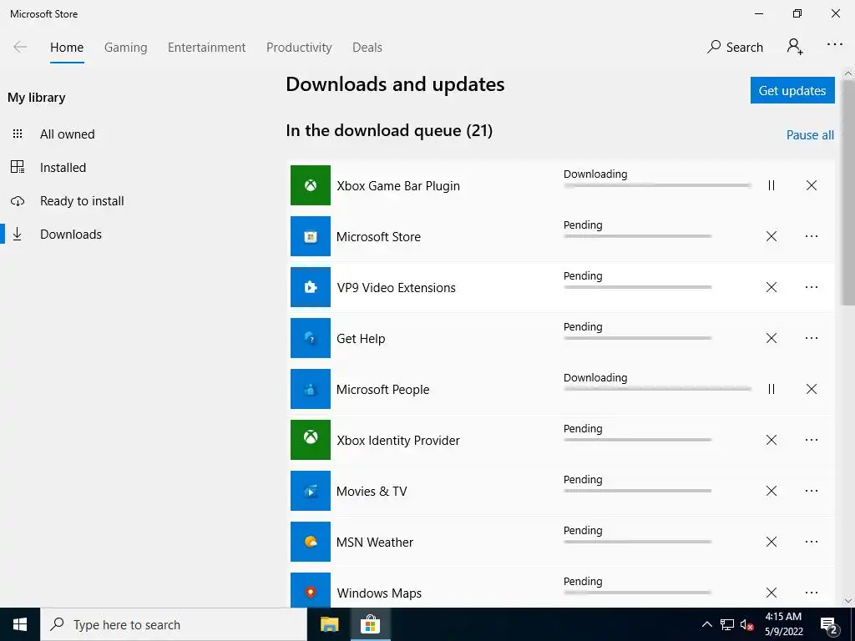Open more options for MSN Weather
The image size is (855, 641).
point(812,541)
